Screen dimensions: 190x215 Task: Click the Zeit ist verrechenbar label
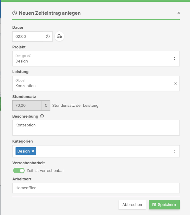pyautogui.click(x=45, y=171)
